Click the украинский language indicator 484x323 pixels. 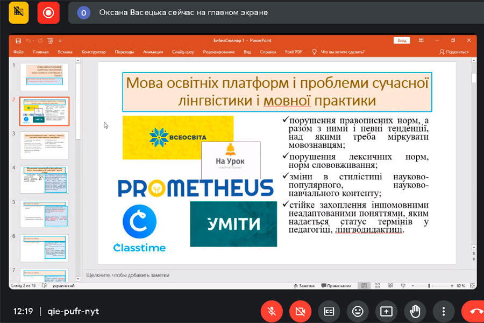(x=63, y=286)
